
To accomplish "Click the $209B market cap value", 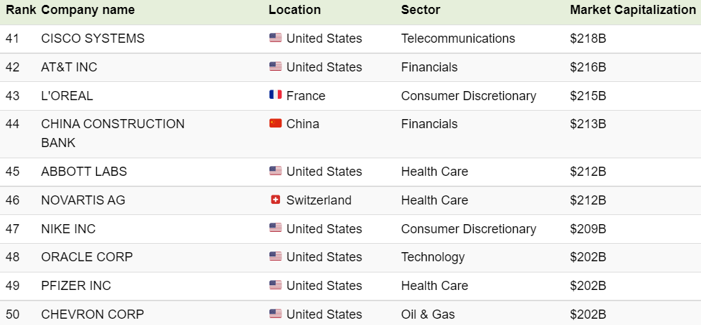I will pyautogui.click(x=588, y=229).
